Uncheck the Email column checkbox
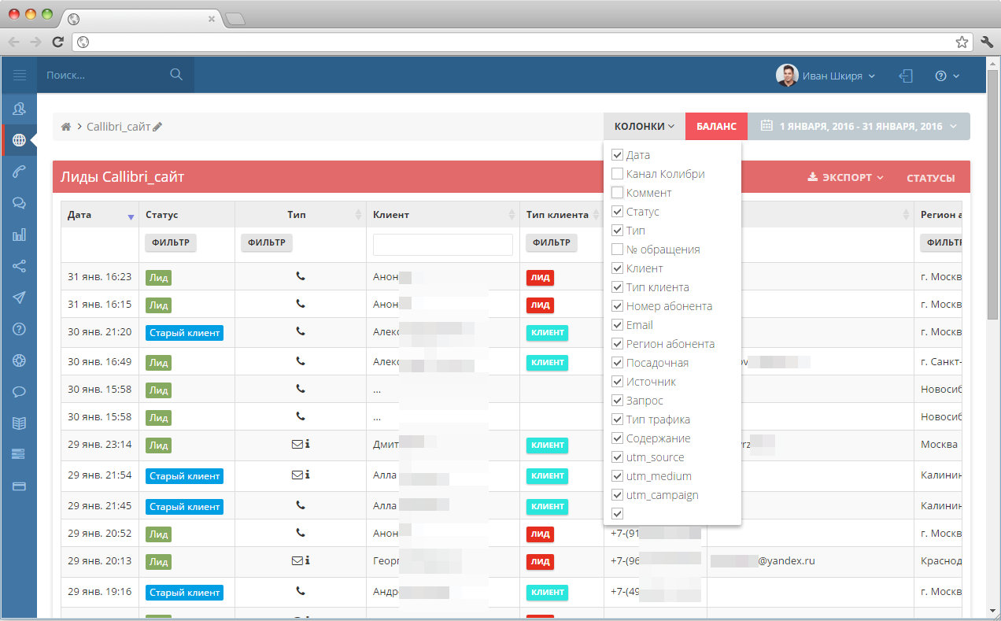Screen dimensions: 1001x621 618,325
